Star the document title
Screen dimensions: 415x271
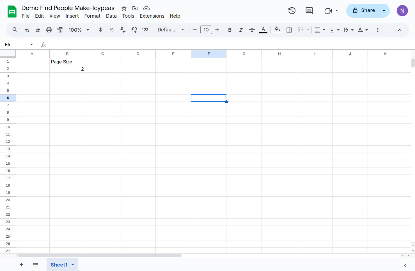124,8
